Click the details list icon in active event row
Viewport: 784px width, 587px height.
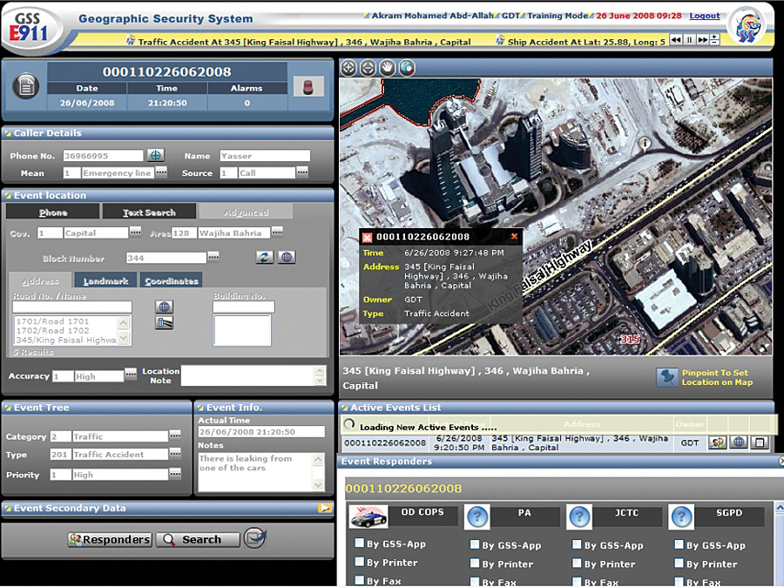click(760, 442)
